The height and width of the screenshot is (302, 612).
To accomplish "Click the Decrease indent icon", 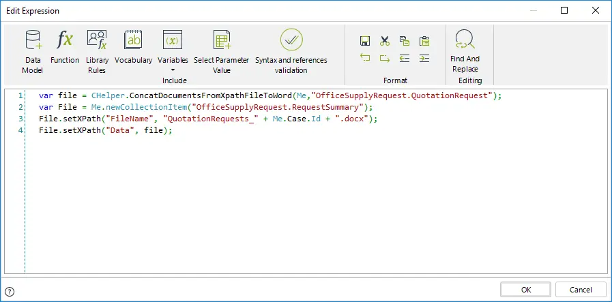I will 405,59.
